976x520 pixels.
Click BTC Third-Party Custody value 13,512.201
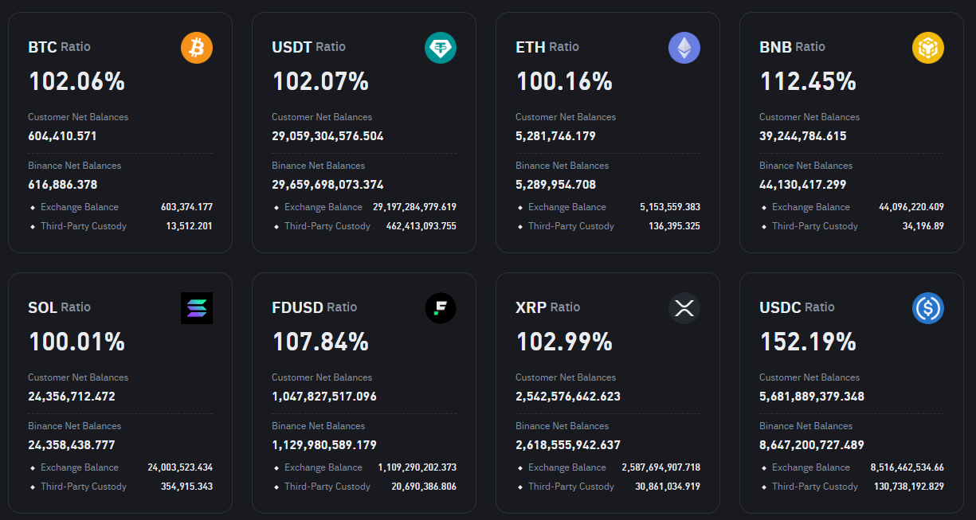[x=190, y=226]
